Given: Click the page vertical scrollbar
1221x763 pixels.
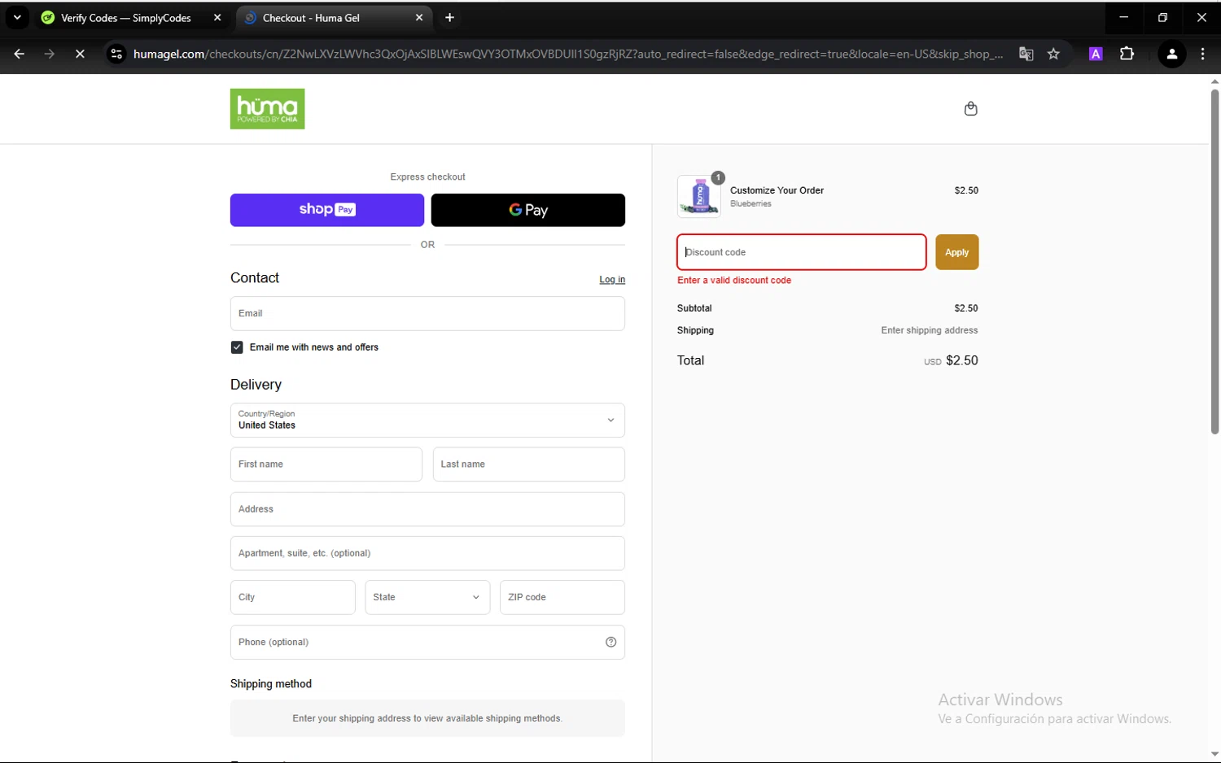Looking at the screenshot, I should [1214, 260].
